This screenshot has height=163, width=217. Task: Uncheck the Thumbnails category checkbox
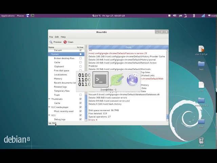pyautogui.click(x=81, y=99)
